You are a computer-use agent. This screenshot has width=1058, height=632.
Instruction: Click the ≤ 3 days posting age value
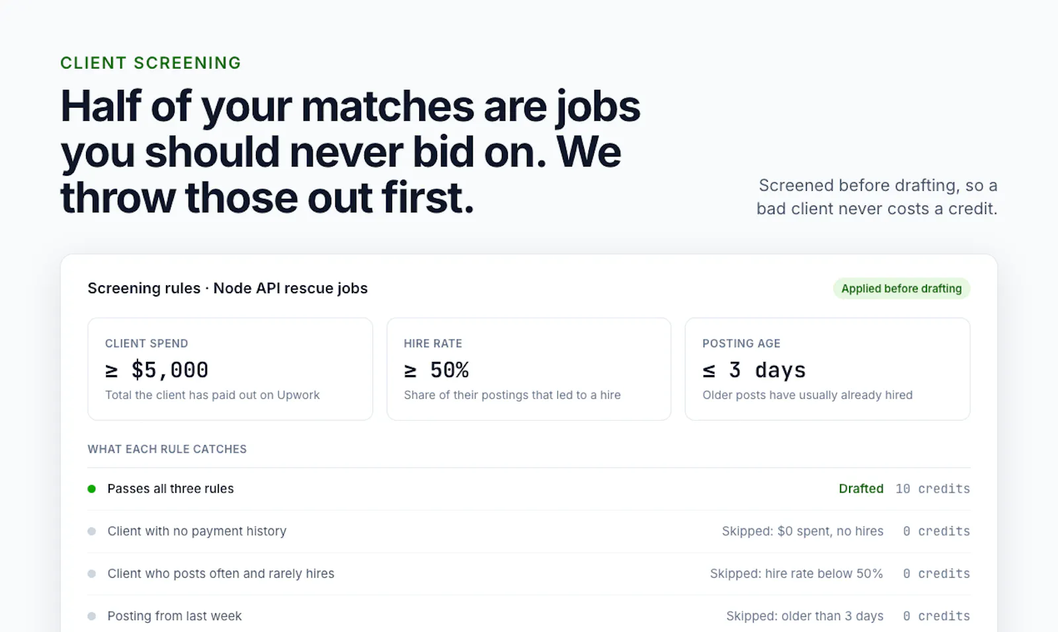pos(754,370)
